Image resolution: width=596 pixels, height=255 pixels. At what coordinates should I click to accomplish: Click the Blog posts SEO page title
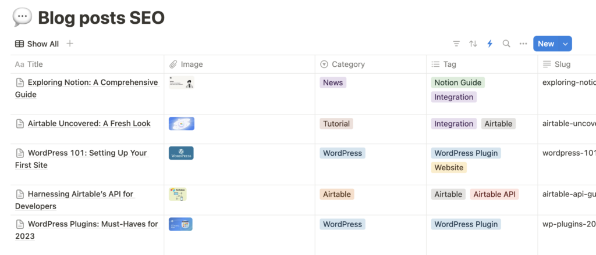(101, 17)
